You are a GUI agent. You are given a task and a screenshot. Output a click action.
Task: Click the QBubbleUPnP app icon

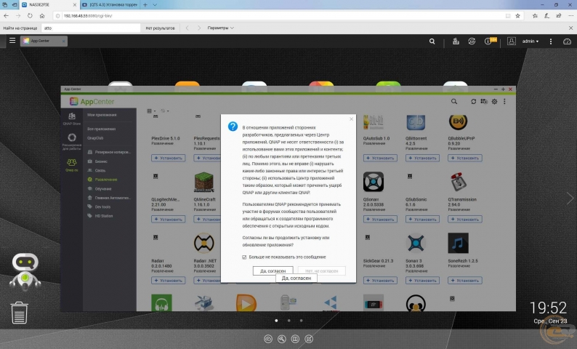458,121
